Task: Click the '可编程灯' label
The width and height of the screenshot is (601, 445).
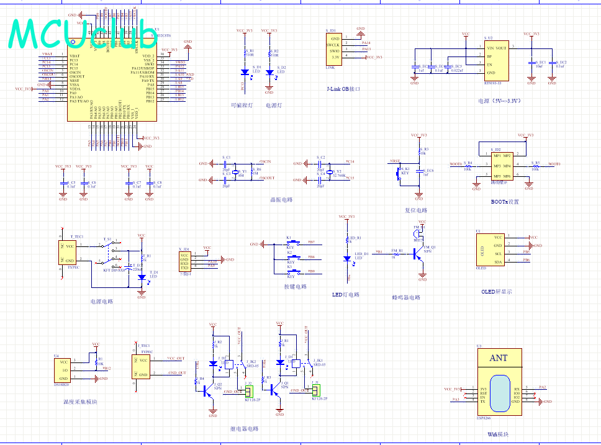Action: [242, 105]
